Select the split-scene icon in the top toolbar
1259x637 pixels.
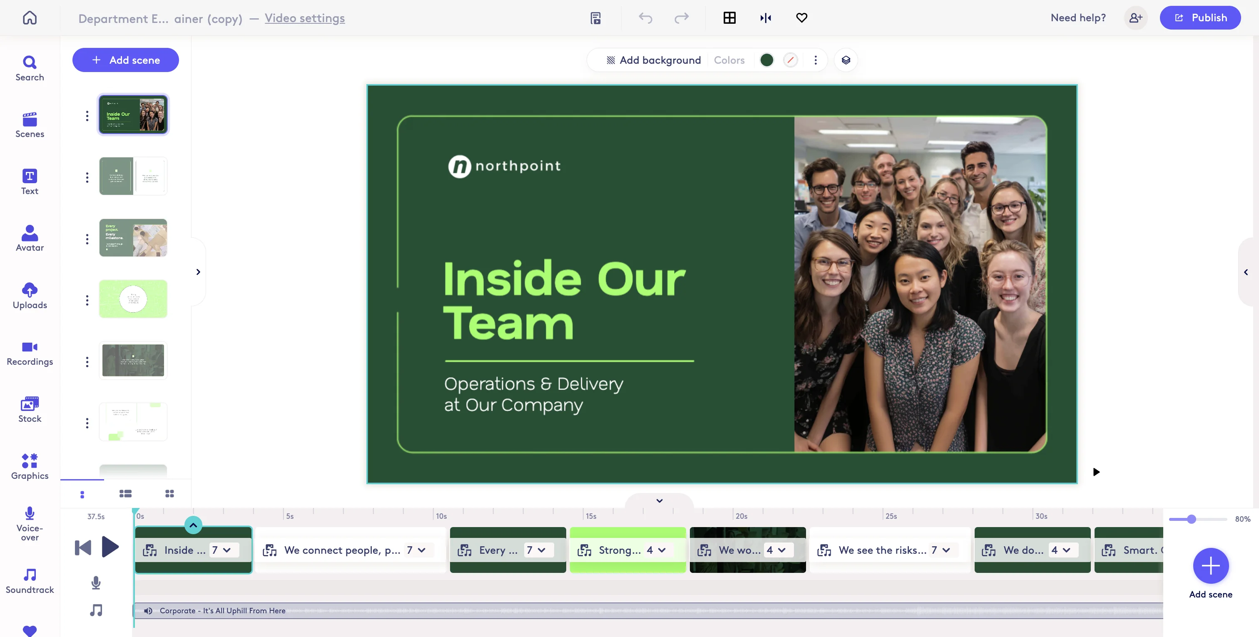(x=765, y=18)
